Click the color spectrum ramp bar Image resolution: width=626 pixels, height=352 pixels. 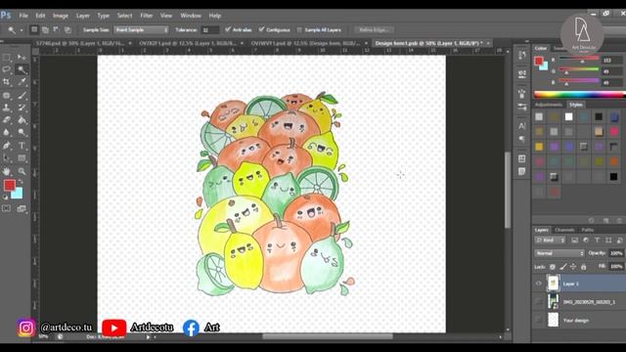click(x=579, y=94)
